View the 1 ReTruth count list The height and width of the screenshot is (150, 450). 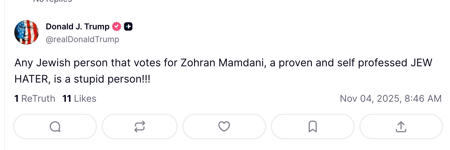pos(35,99)
